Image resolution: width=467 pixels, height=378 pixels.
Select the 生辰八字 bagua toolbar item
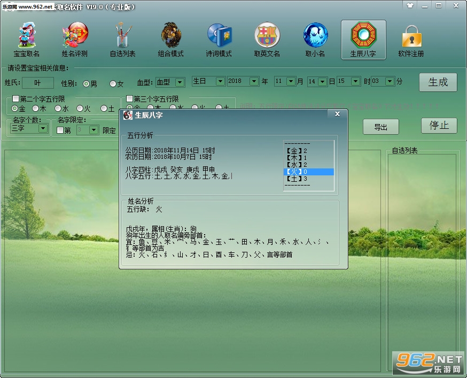363,40
